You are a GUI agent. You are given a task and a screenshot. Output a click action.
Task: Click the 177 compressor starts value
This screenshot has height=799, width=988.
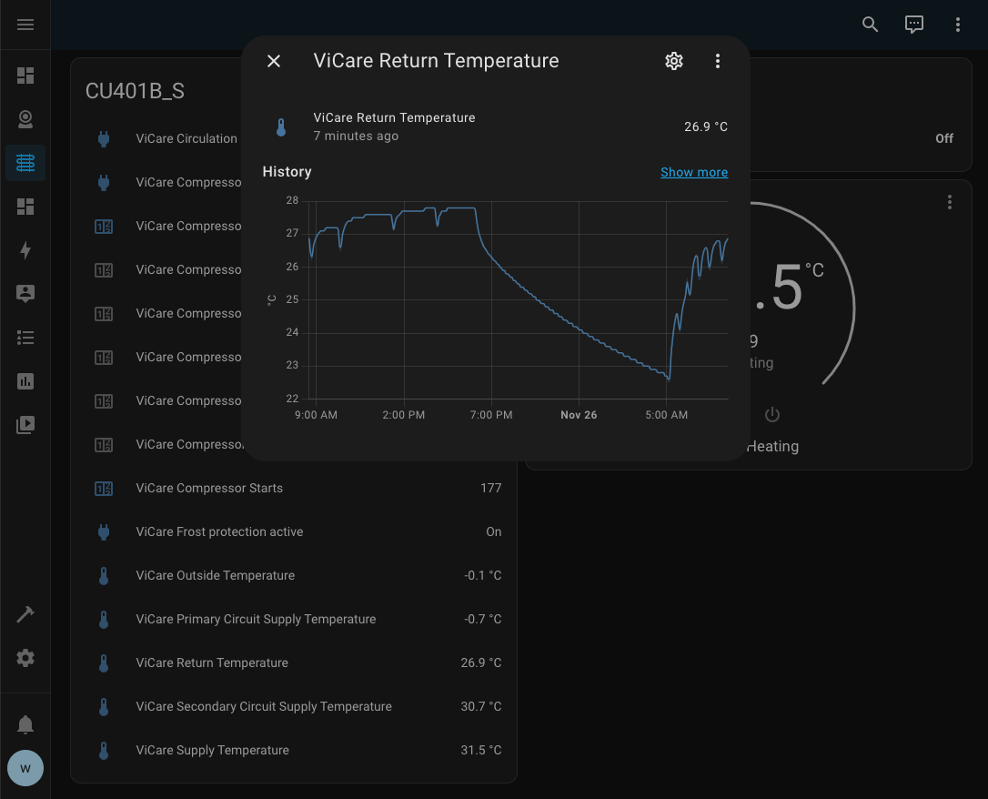pyautogui.click(x=491, y=489)
